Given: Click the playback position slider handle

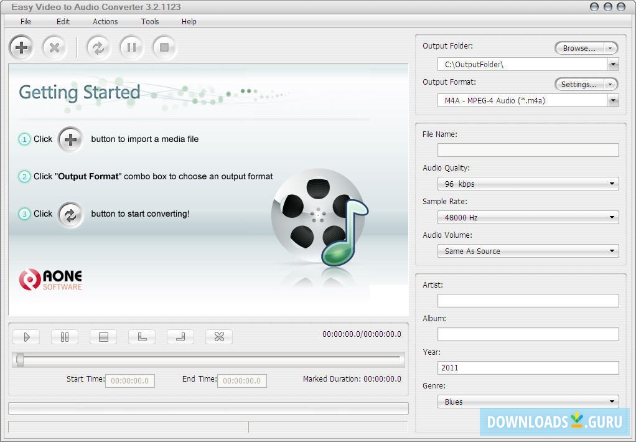Looking at the screenshot, I should pyautogui.click(x=20, y=359).
